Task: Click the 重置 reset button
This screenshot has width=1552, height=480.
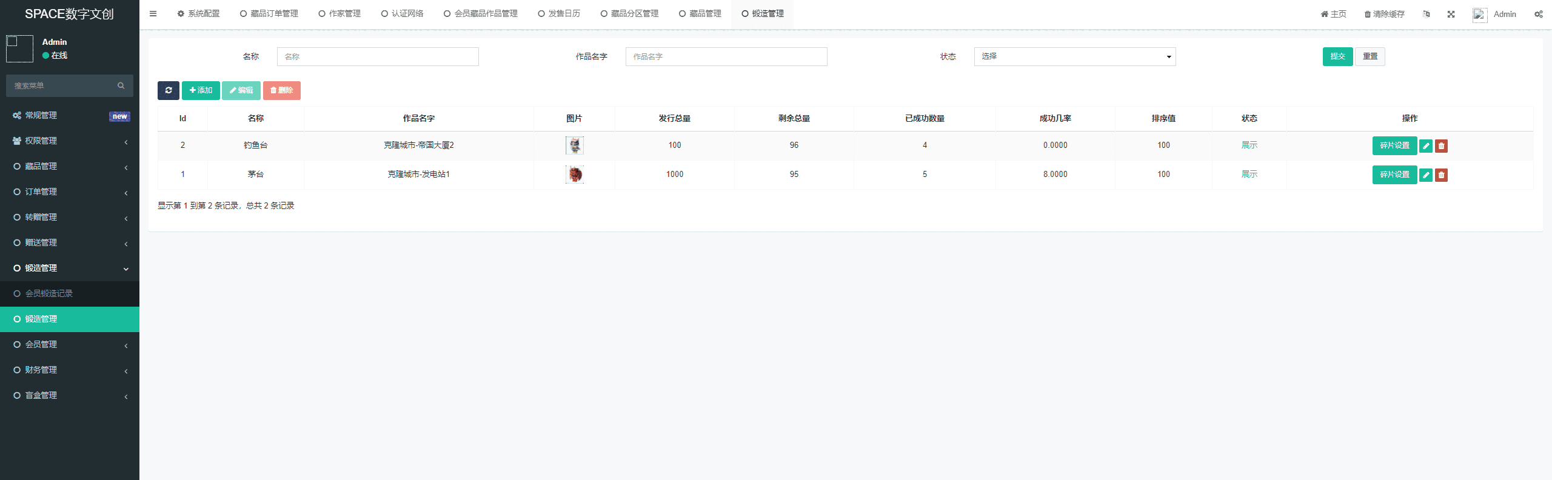Action: click(1370, 56)
